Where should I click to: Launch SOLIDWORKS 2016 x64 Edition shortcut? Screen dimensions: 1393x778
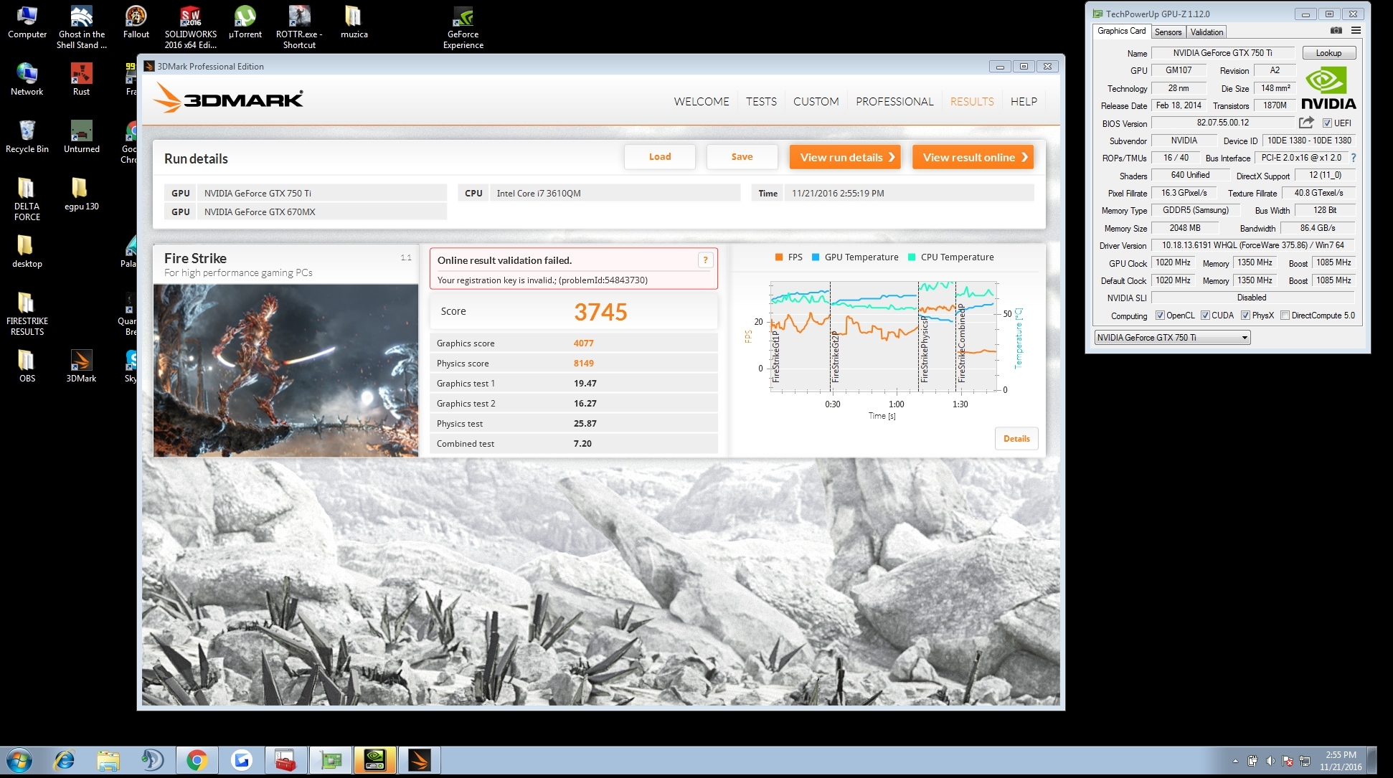tap(191, 27)
